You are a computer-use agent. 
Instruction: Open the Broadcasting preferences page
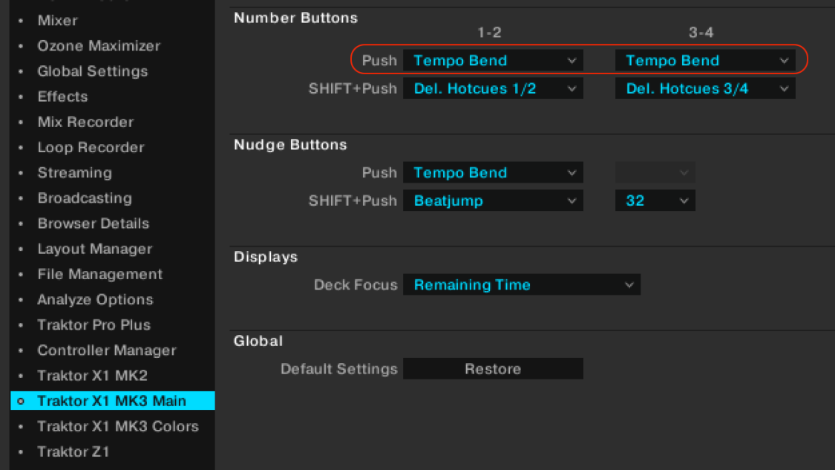pos(85,198)
